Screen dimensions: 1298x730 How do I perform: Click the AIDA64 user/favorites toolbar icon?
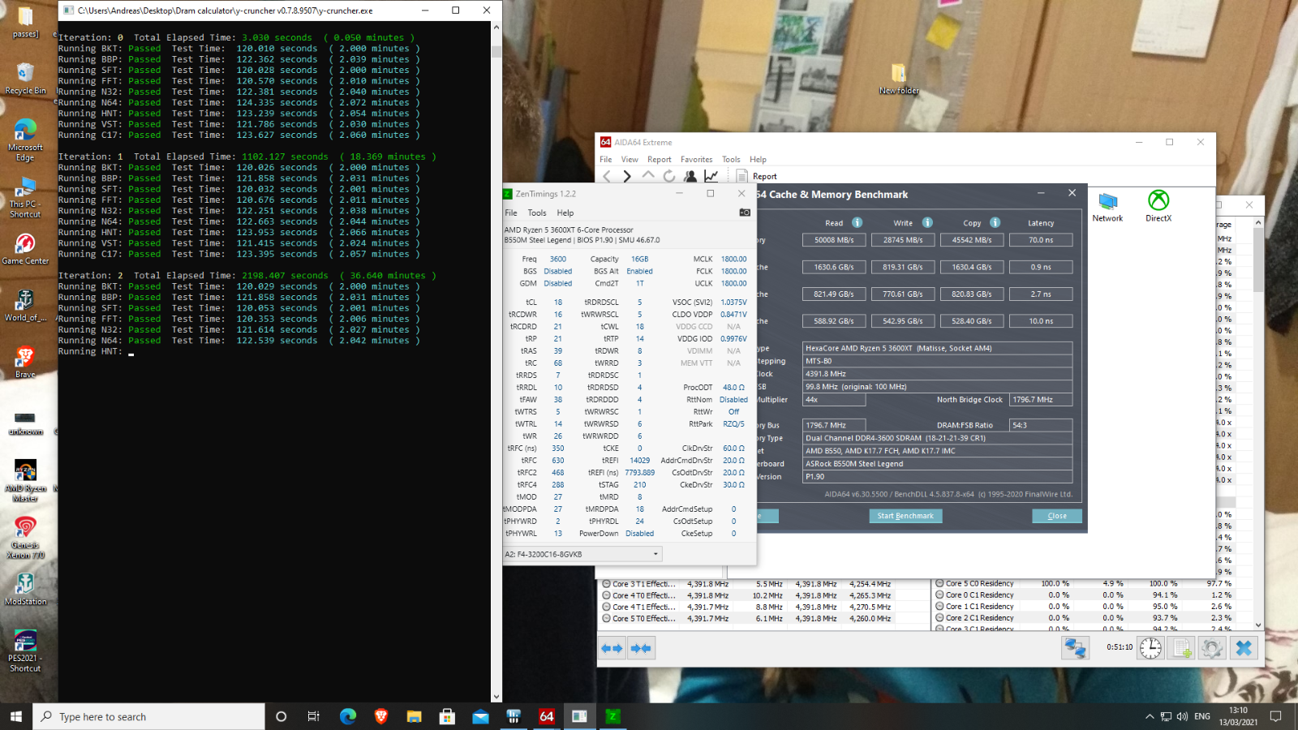click(x=690, y=176)
